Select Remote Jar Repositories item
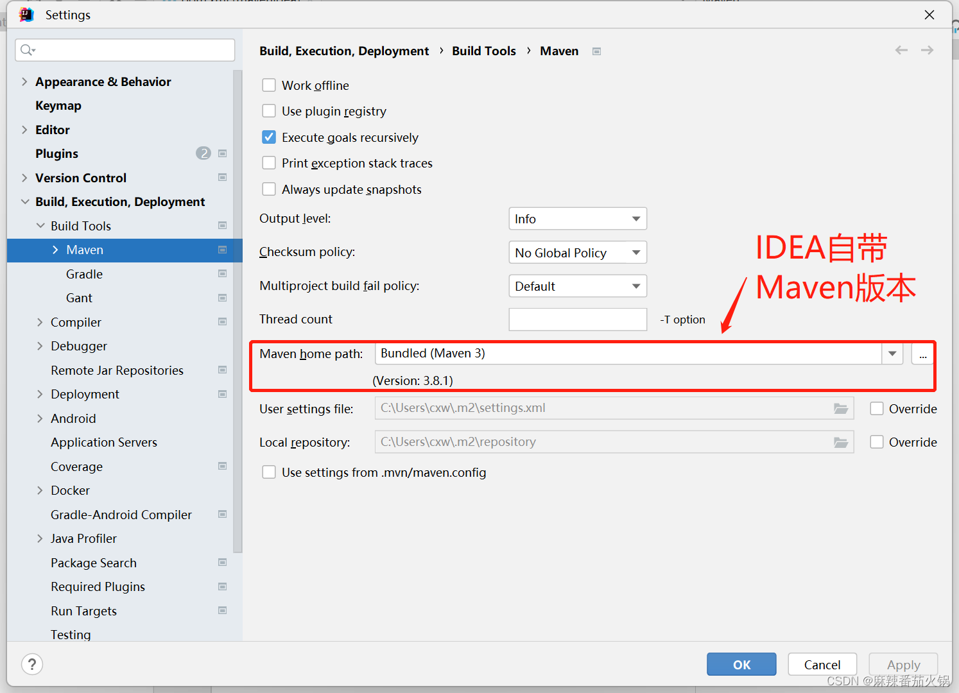This screenshot has height=693, width=959. pyautogui.click(x=117, y=370)
